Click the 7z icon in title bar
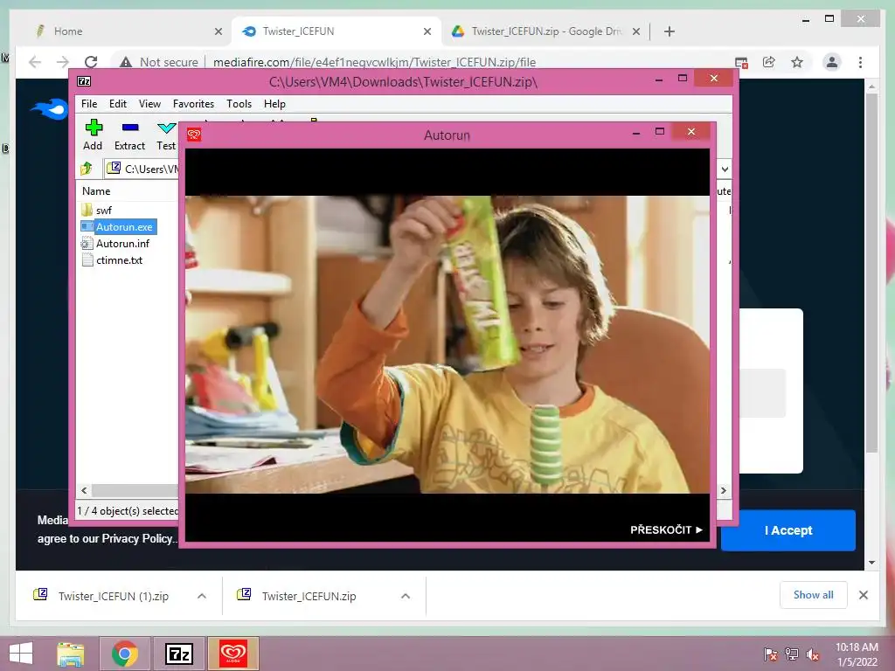895x671 pixels. pyautogui.click(x=84, y=81)
